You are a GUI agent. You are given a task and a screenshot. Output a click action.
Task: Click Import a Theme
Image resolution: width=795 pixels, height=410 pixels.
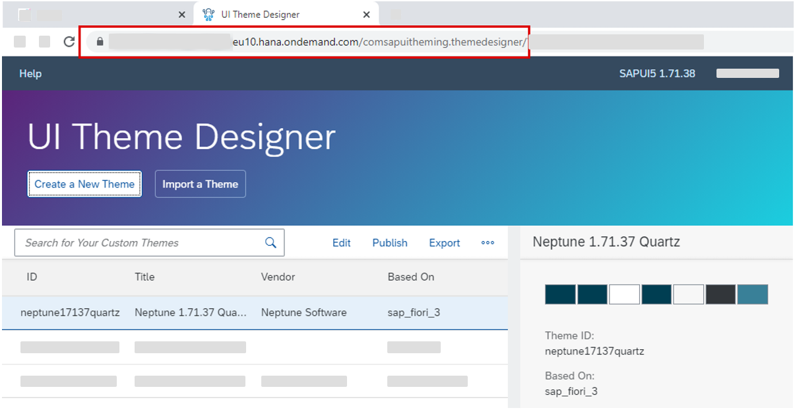tap(200, 184)
